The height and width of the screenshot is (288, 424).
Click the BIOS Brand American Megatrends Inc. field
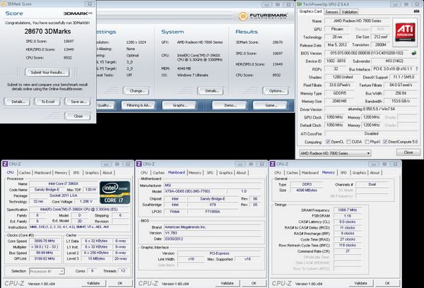click(213, 227)
